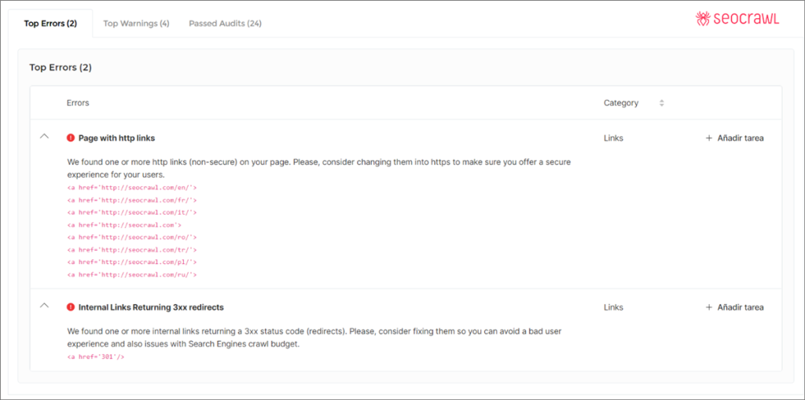Click red error icon beside Internal Links Returning 3xx
805x400 pixels.
(71, 307)
